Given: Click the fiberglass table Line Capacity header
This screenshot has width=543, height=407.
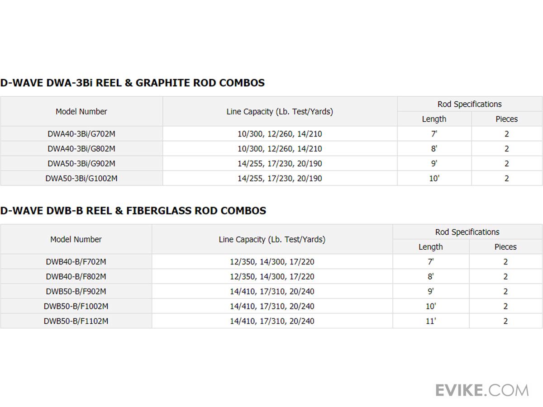Looking at the screenshot, I should pos(272,240).
